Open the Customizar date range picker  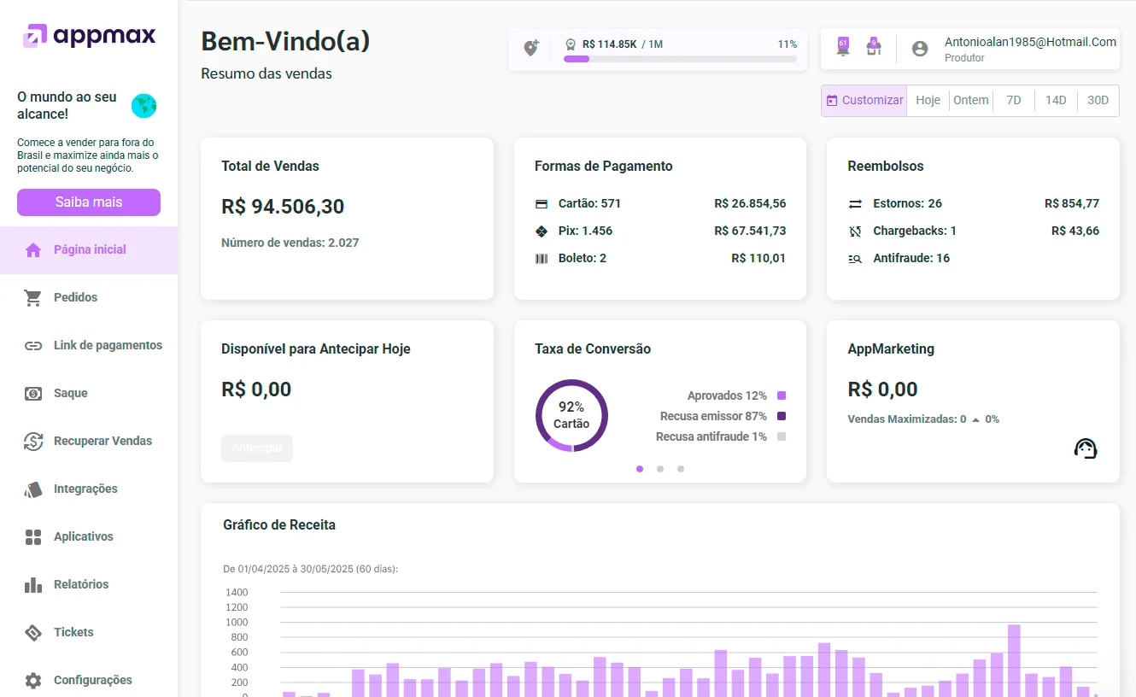tap(864, 100)
